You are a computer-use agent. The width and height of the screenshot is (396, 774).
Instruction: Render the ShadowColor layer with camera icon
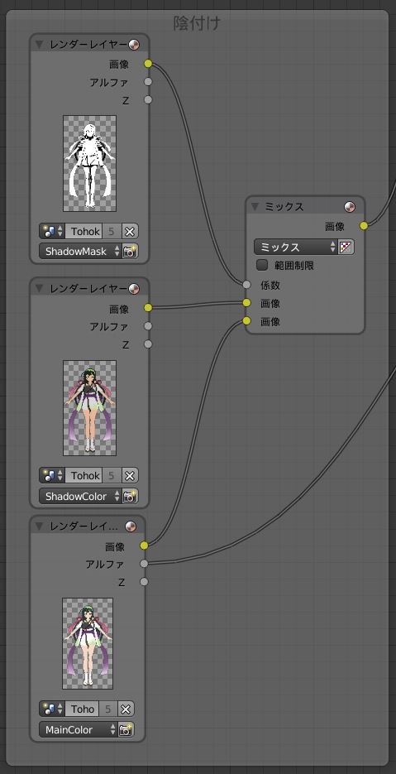point(130,496)
